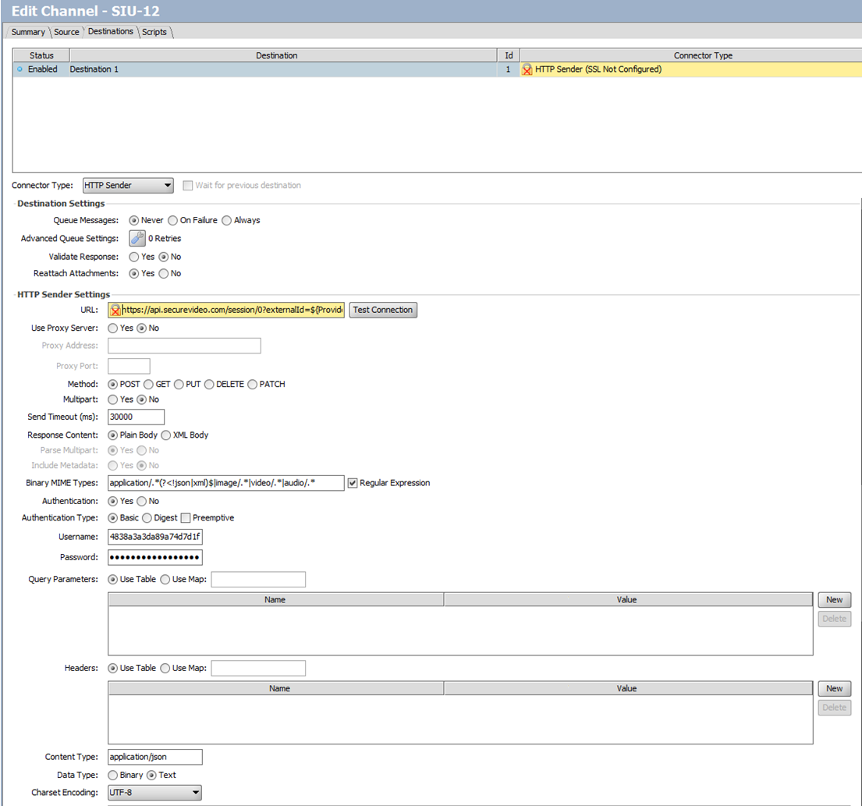862x806 pixels.
Task: Open the Scripts tab
Action: click(x=154, y=32)
